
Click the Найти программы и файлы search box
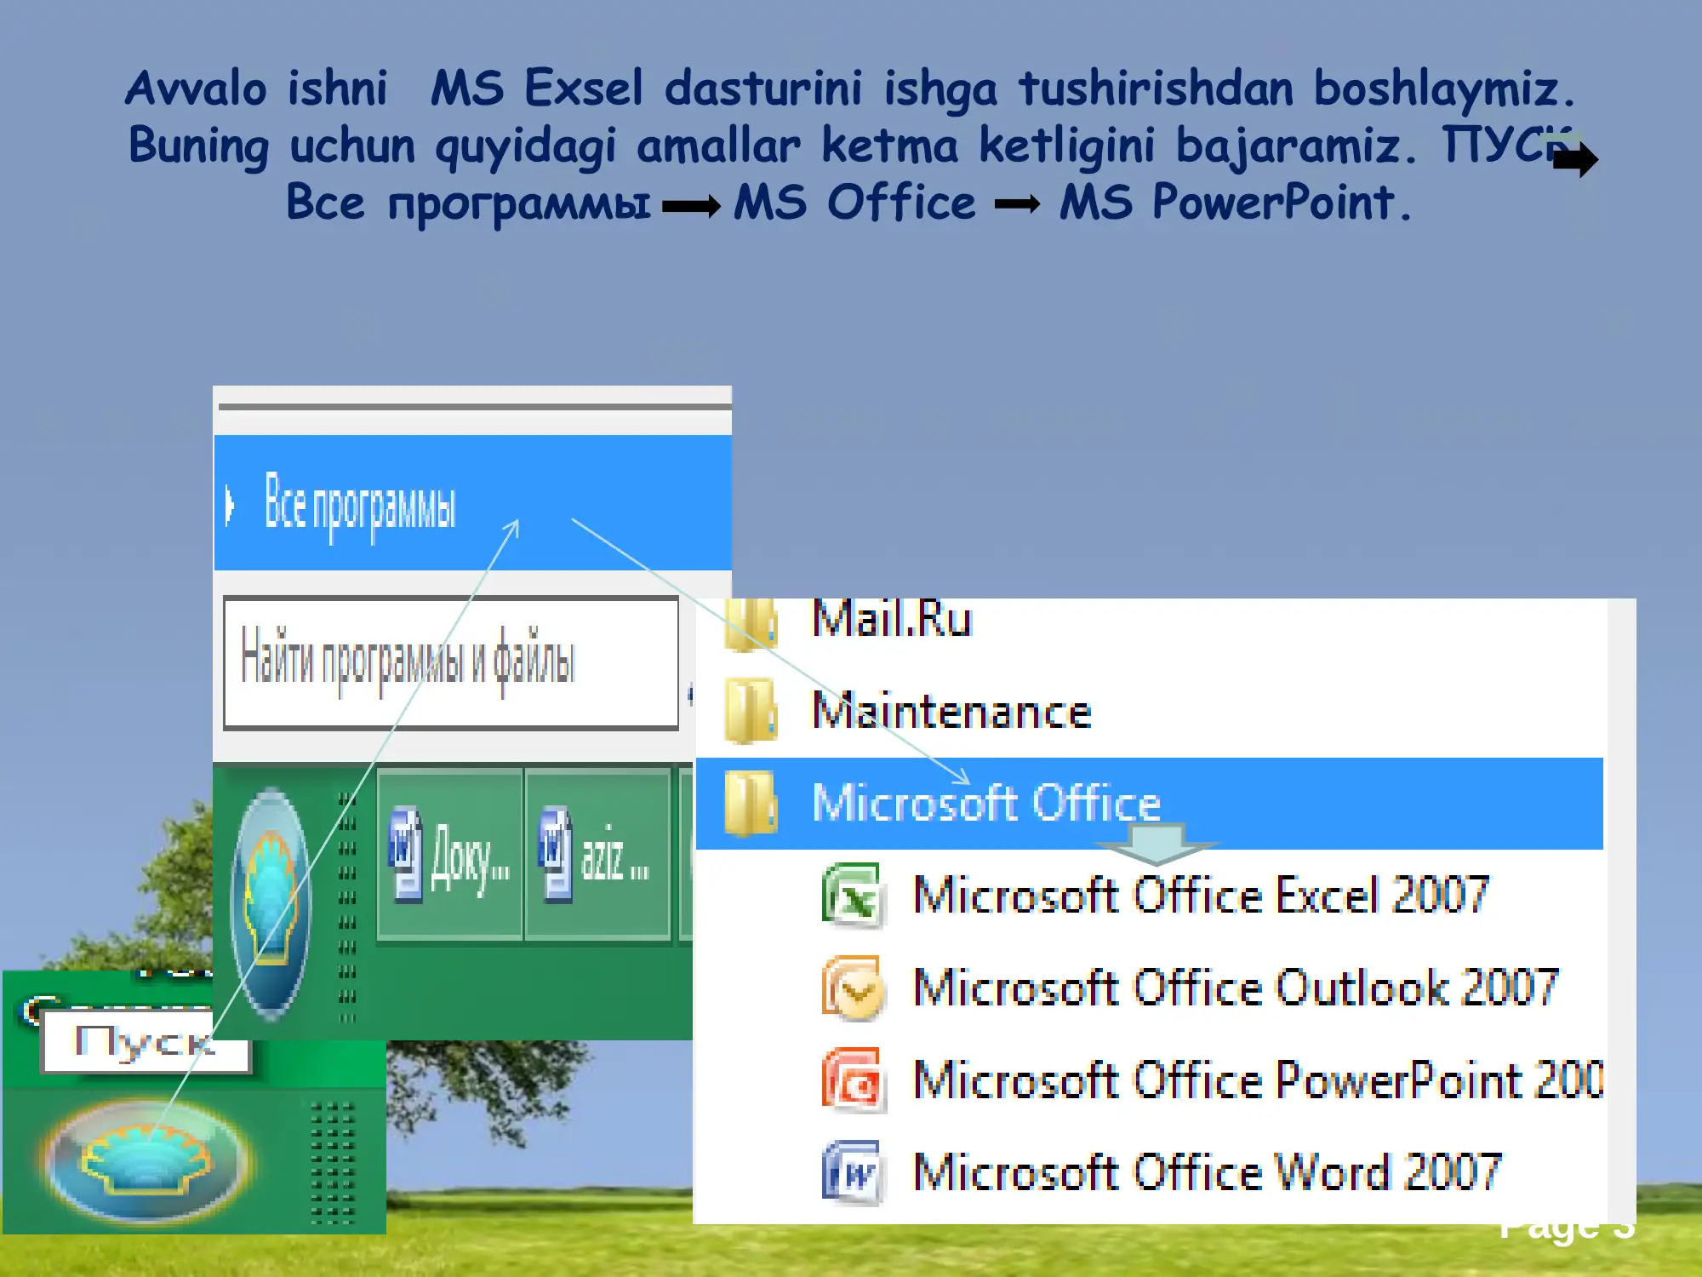451,662
